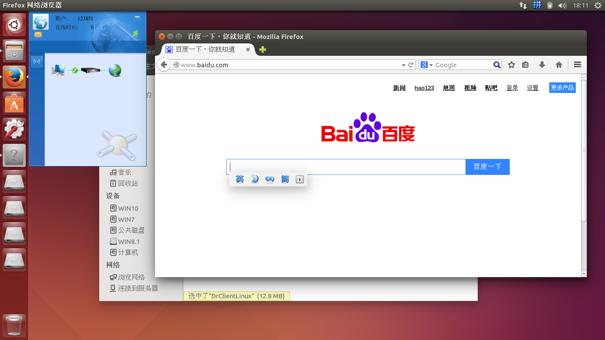The height and width of the screenshot is (340, 605).
Task: Show the Firefox bookmarks list icon
Action: tap(525, 65)
